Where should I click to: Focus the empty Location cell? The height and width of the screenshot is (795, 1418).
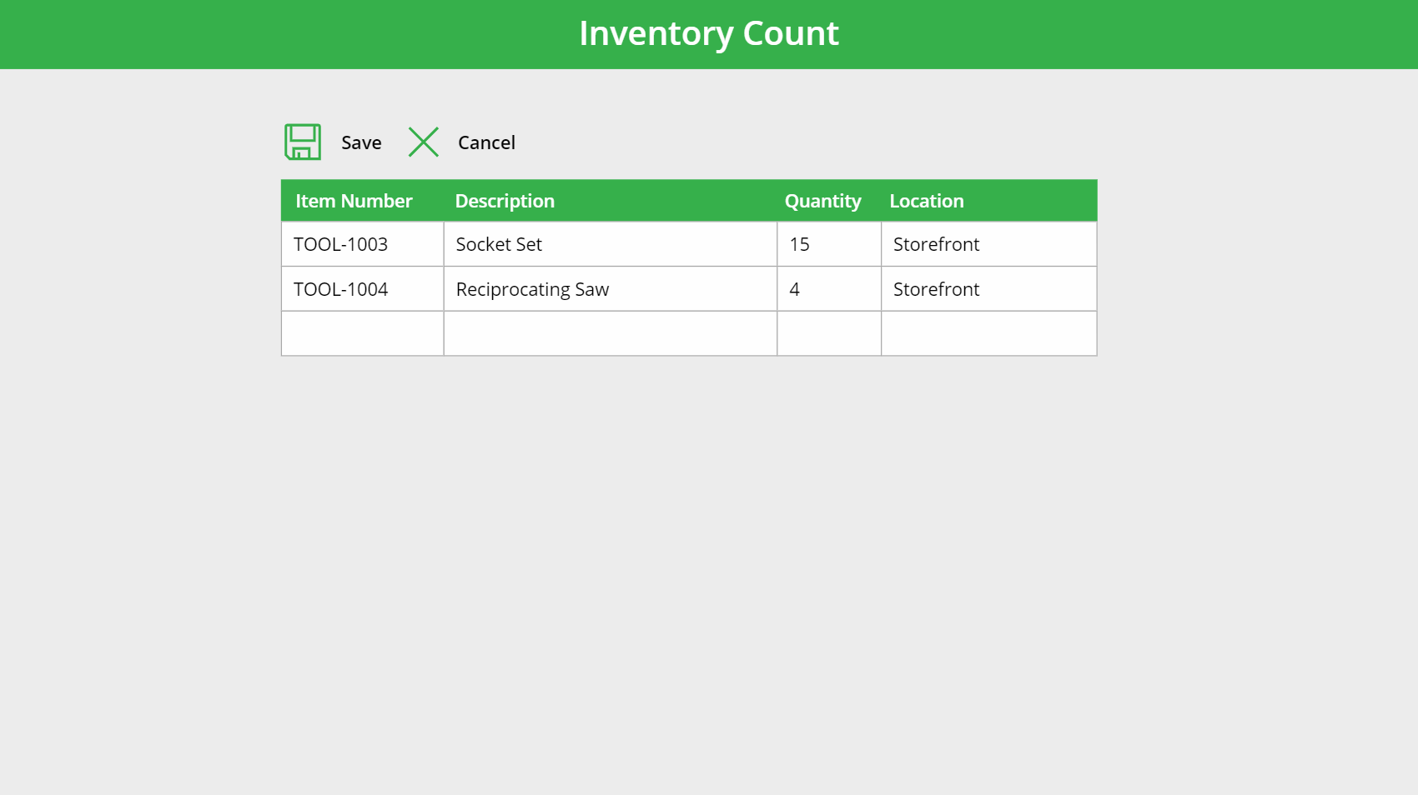click(x=988, y=333)
